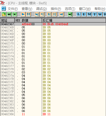
Task: Click the Restart program rewind icon
Action: click(x=9, y=14)
